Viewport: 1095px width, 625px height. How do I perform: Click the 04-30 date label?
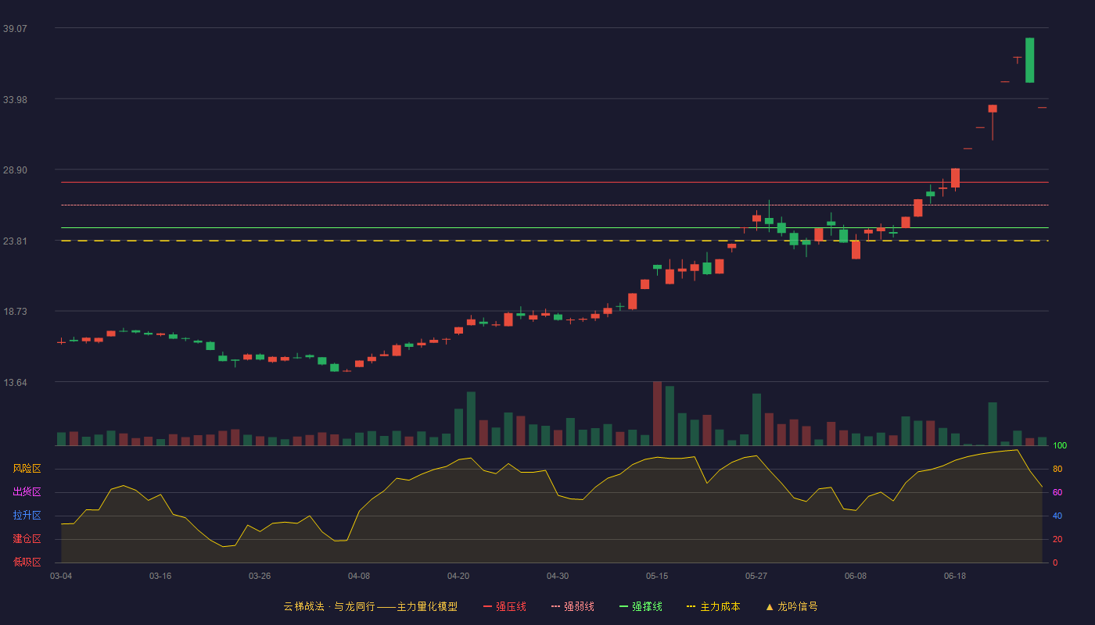click(x=558, y=576)
